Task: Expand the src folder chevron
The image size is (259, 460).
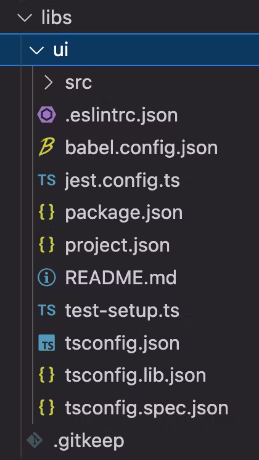Action: click(48, 83)
